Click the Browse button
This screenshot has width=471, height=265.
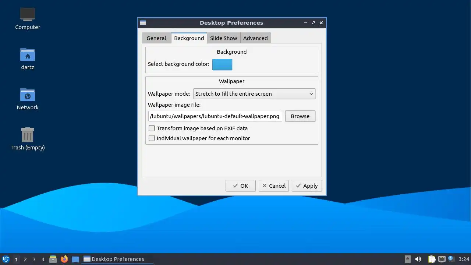pyautogui.click(x=300, y=116)
